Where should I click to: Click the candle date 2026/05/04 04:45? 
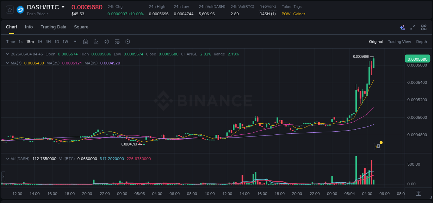point(27,54)
